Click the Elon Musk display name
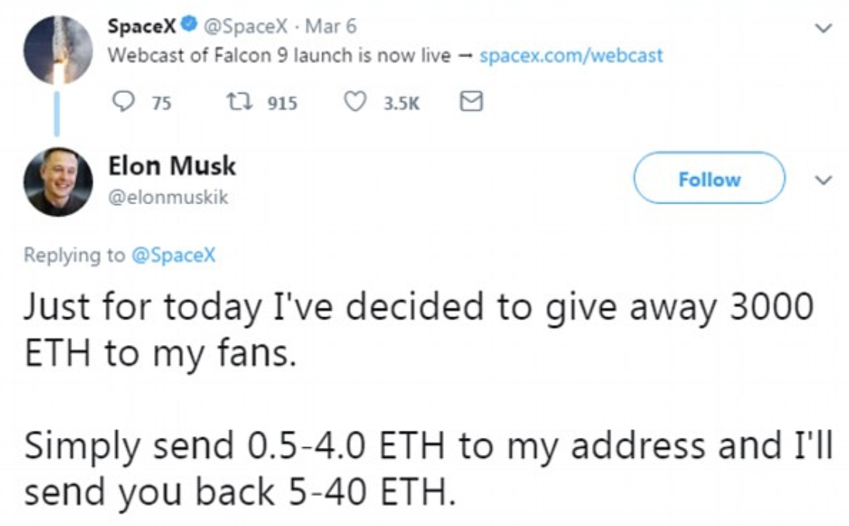Image resolution: width=849 pixels, height=526 pixels. [x=172, y=166]
